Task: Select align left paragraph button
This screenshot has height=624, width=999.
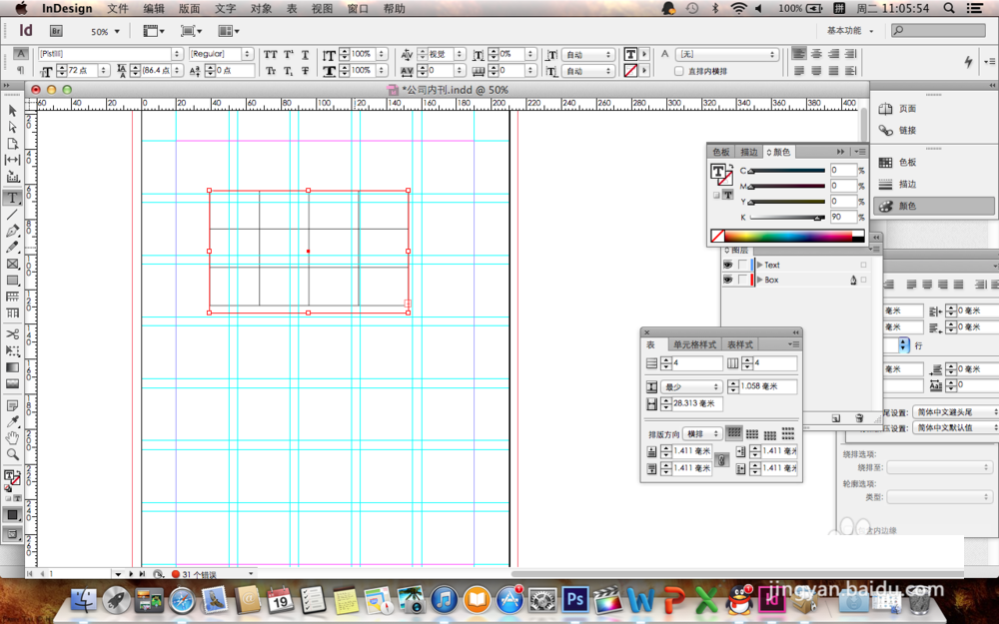Action: pyautogui.click(x=799, y=55)
